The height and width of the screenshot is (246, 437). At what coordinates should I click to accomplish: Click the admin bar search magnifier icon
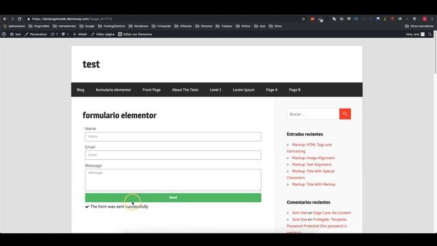pyautogui.click(x=429, y=34)
